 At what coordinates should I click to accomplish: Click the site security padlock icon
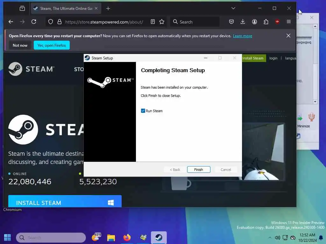pos(60,22)
